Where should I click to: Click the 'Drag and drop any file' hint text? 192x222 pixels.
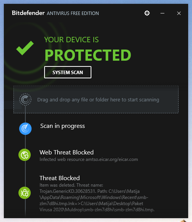98,100
